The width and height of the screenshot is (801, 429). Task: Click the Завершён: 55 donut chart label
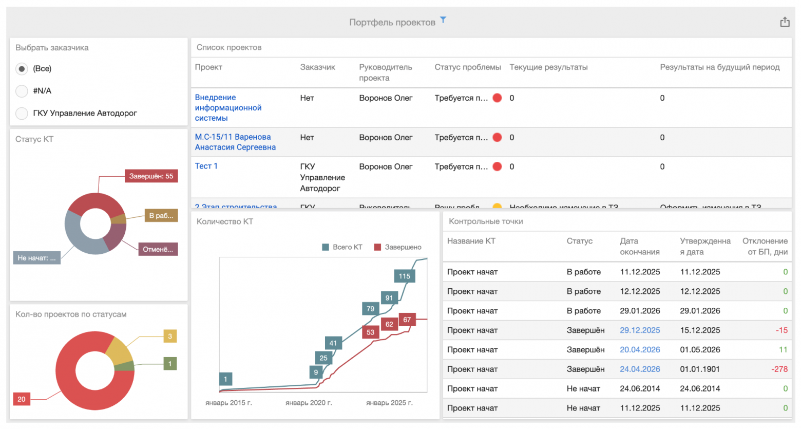click(x=151, y=176)
